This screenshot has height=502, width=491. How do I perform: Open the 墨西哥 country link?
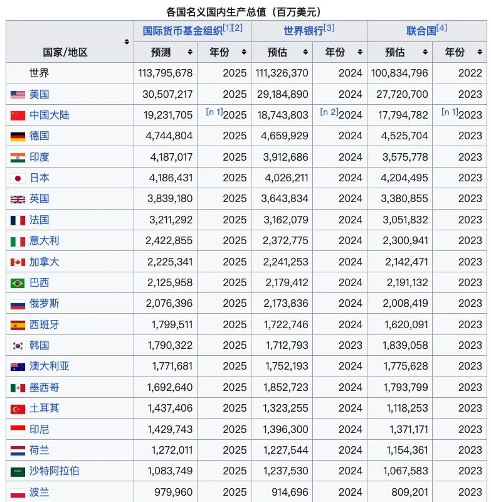pos(44,387)
